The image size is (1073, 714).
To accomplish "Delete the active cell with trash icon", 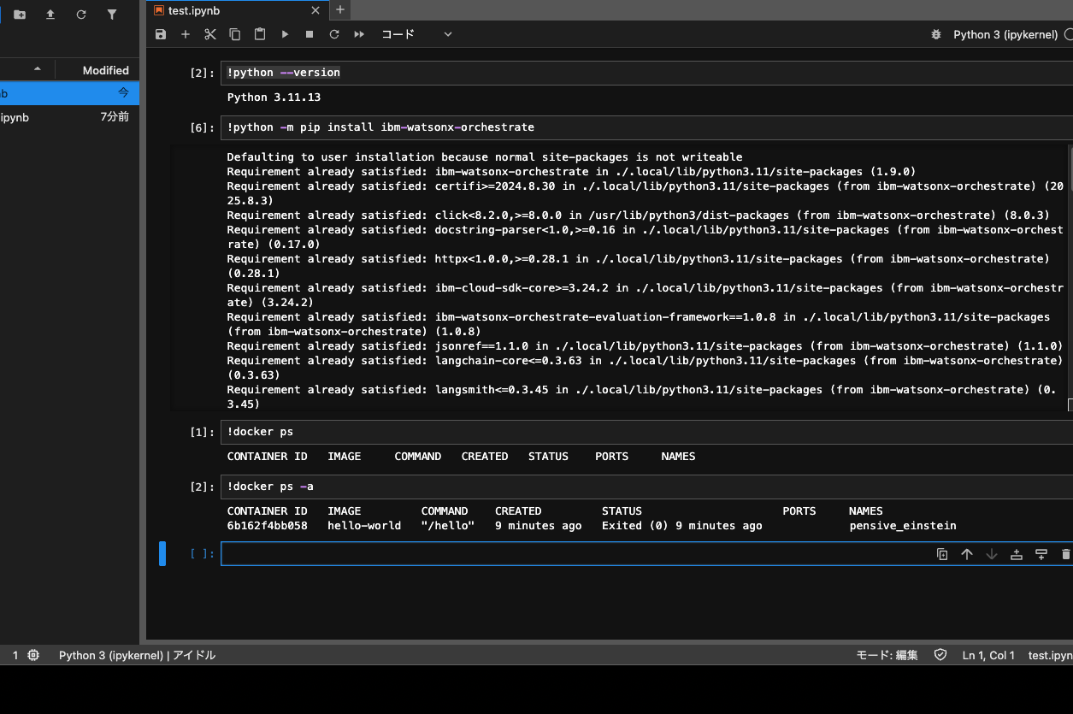I will pos(1065,554).
